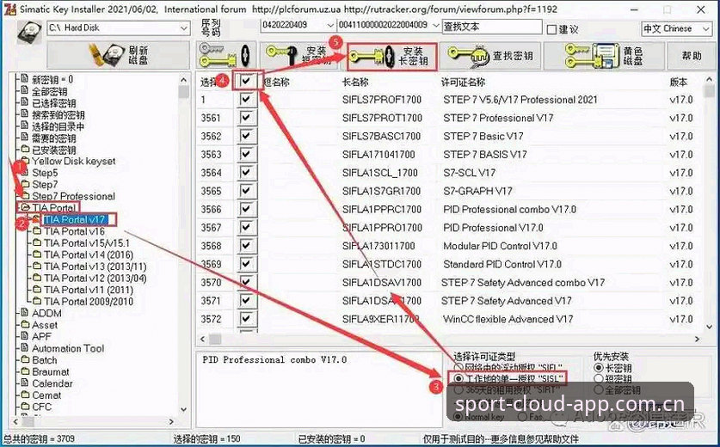This screenshot has width=720, height=447.
Task: Click the SIFLA1SCL_1700 long name cell
Action: (x=379, y=173)
